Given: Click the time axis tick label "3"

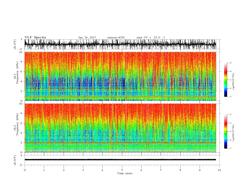Looking at the screenshot, I should coord(83,170).
